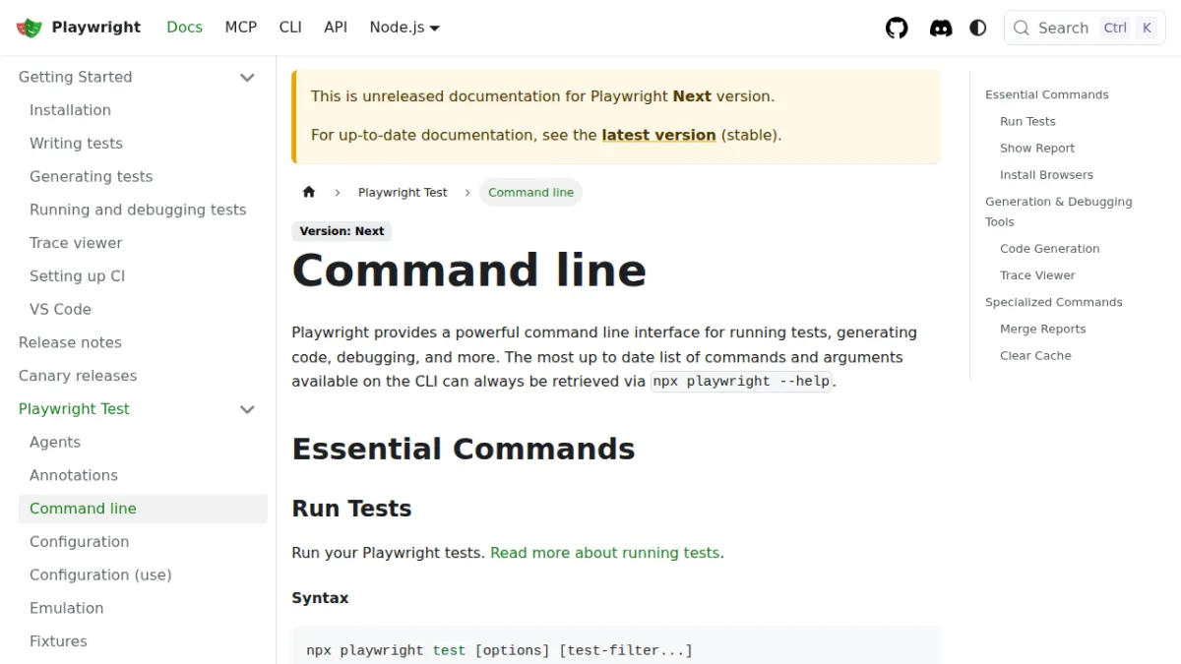Open the Installation sidebar page
This screenshot has height=664, width=1181.
(x=70, y=110)
